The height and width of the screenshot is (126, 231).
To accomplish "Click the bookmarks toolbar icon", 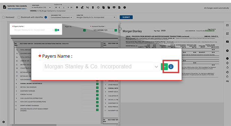I will (x=109, y=8).
